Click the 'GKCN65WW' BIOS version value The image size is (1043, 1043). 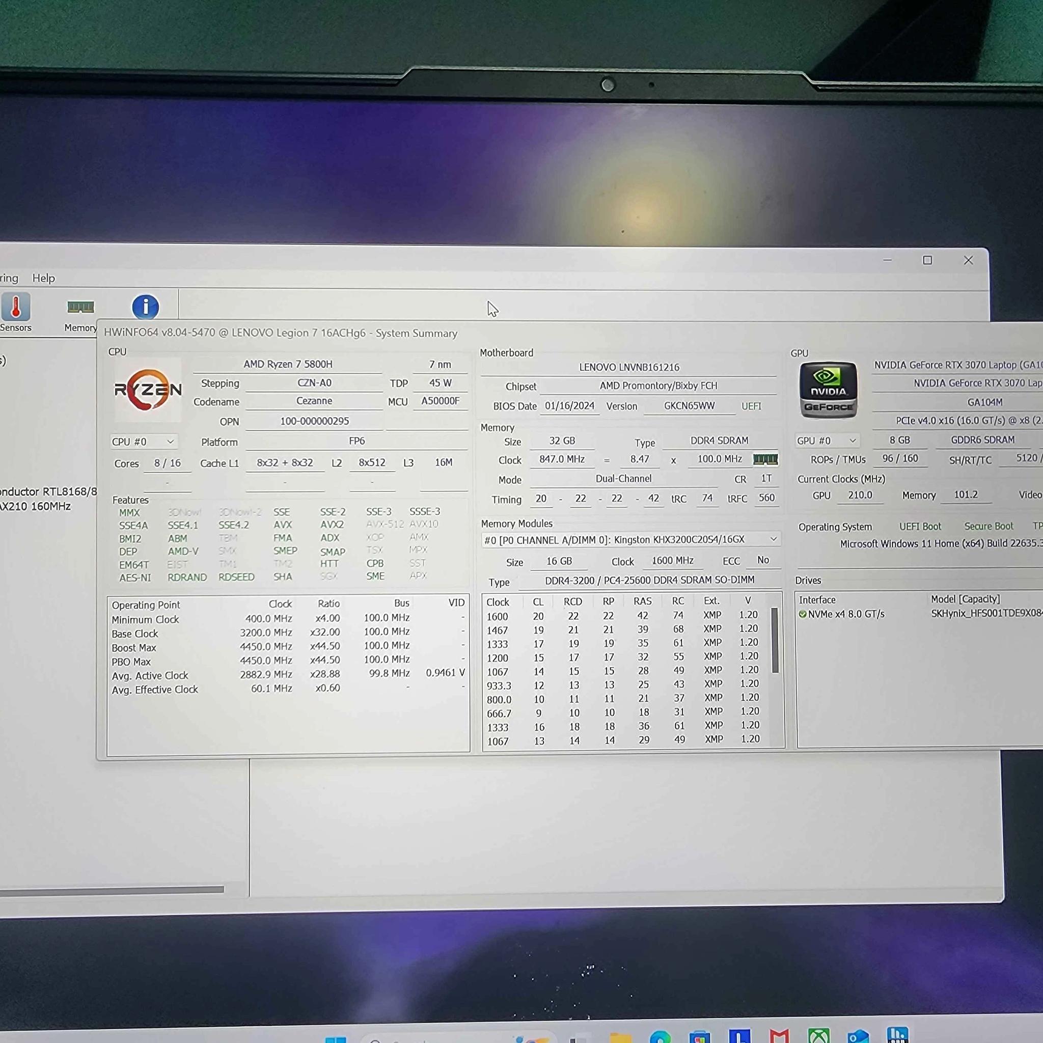(690, 405)
